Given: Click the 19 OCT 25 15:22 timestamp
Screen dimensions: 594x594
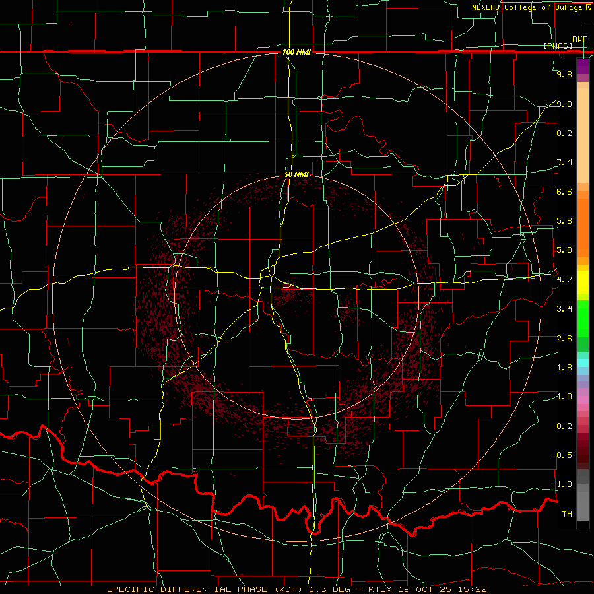Looking at the screenshot, I should [442, 589].
